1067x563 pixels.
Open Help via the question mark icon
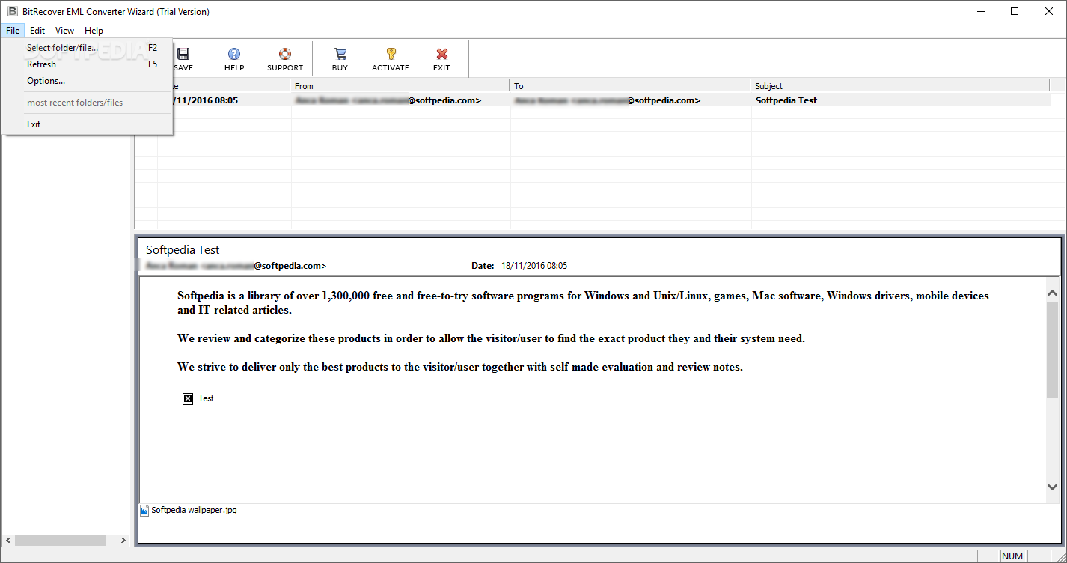(234, 54)
